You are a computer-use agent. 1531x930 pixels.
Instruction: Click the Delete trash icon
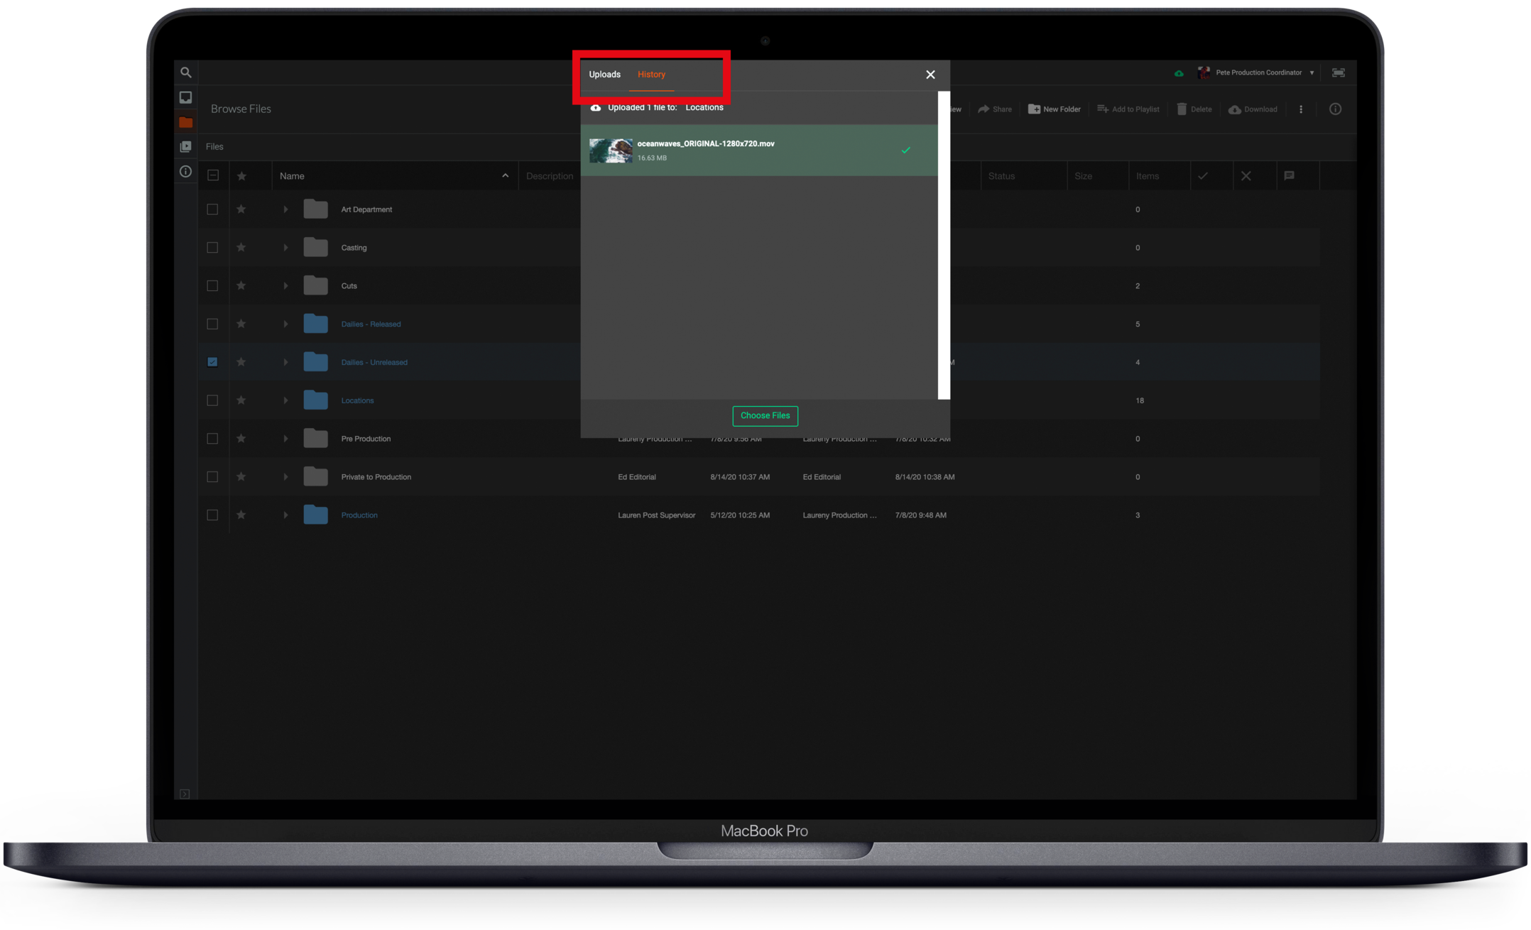[1182, 109]
